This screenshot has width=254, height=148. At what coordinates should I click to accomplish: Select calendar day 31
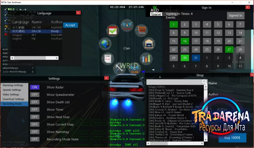[196, 58]
